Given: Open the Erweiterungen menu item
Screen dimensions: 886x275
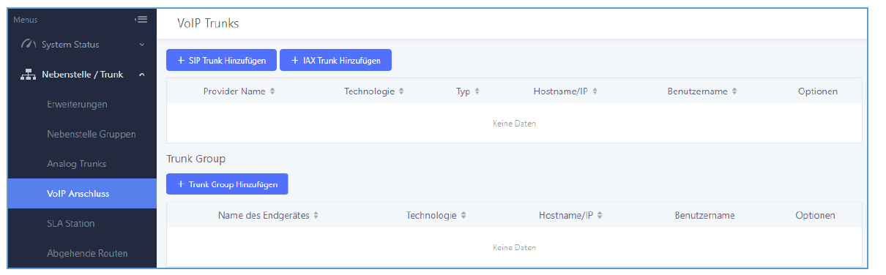Looking at the screenshot, I should point(77,105).
